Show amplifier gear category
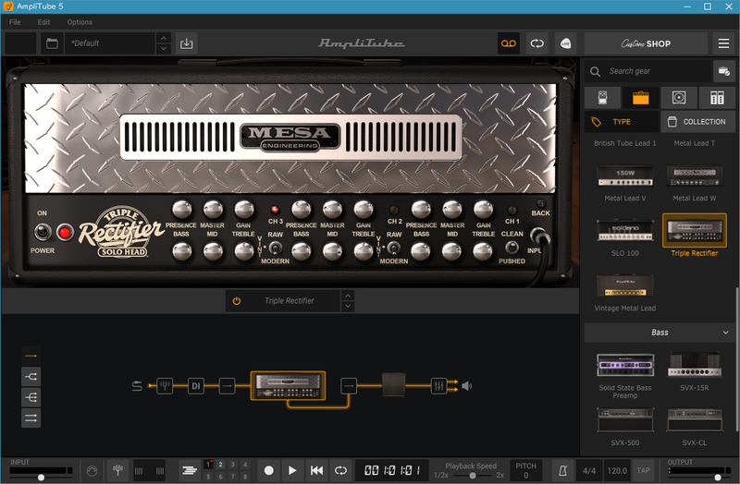 [x=640, y=98]
